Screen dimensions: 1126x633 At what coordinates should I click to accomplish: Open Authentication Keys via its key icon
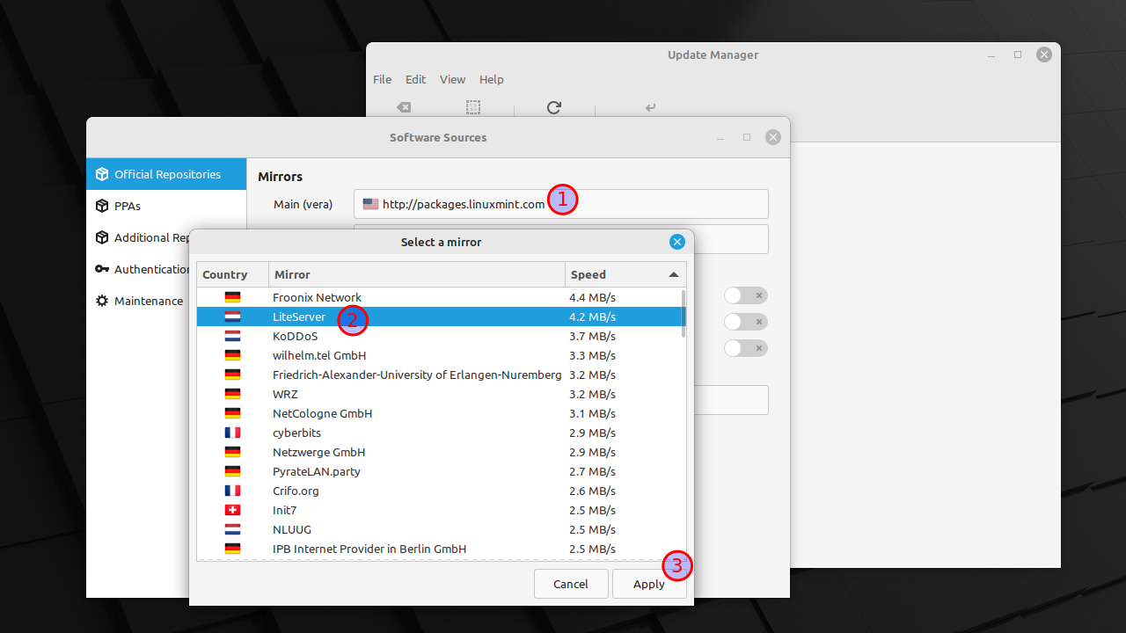click(x=102, y=269)
